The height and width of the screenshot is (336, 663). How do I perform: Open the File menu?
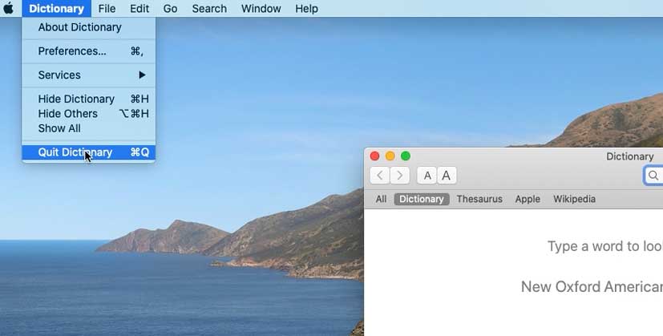point(107,9)
